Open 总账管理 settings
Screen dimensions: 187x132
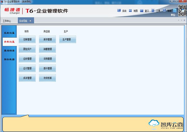(x=27, y=39)
